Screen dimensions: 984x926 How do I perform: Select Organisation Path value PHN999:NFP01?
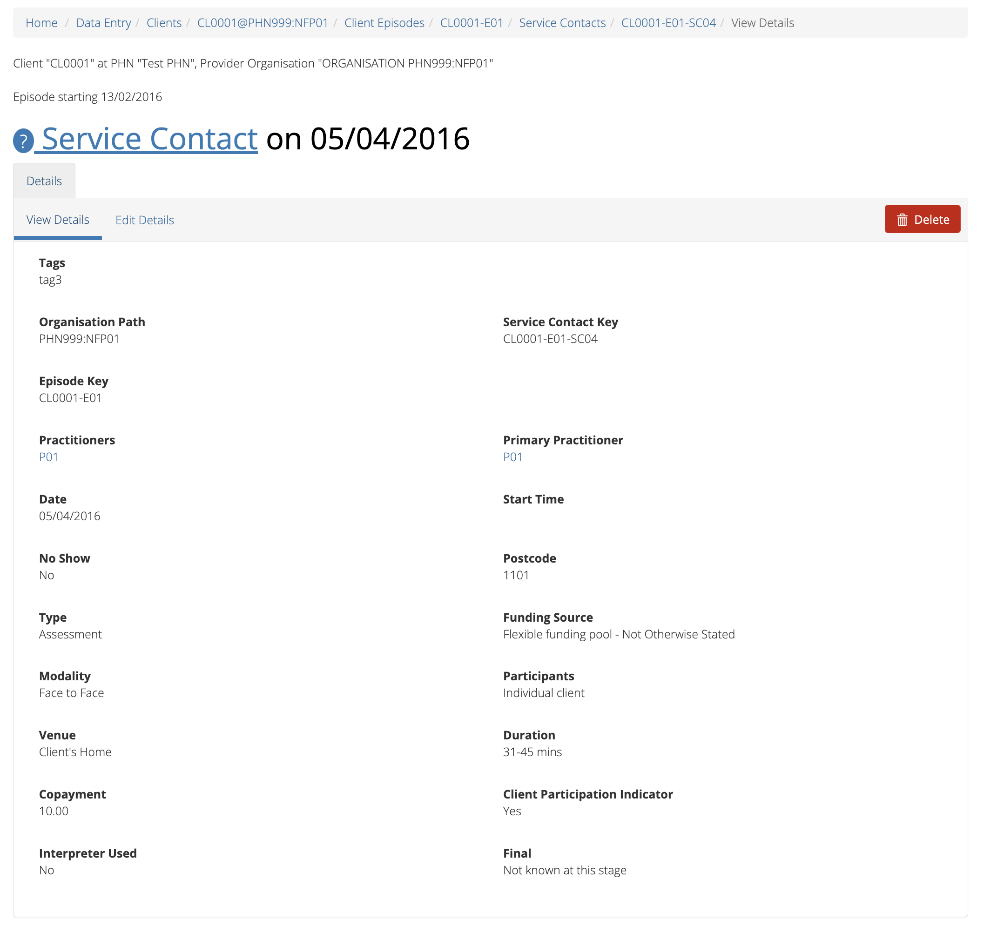79,339
